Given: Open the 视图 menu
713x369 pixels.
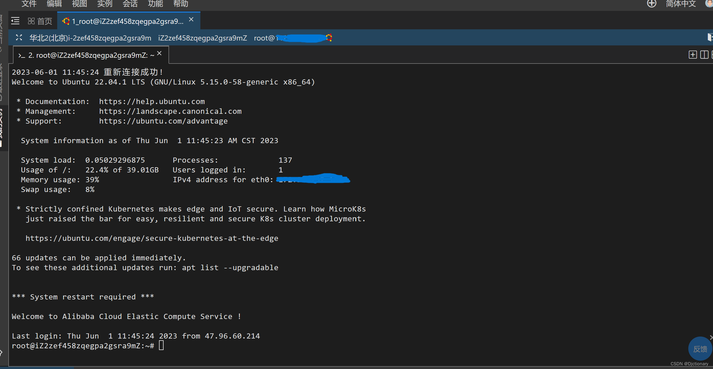Looking at the screenshot, I should click(80, 4).
